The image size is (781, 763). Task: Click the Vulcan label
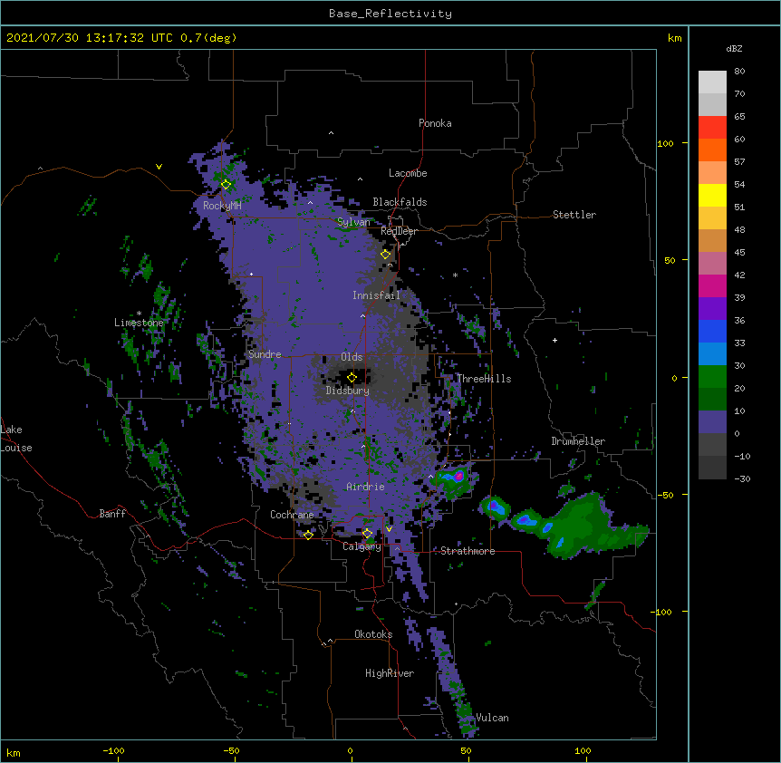[x=492, y=718]
